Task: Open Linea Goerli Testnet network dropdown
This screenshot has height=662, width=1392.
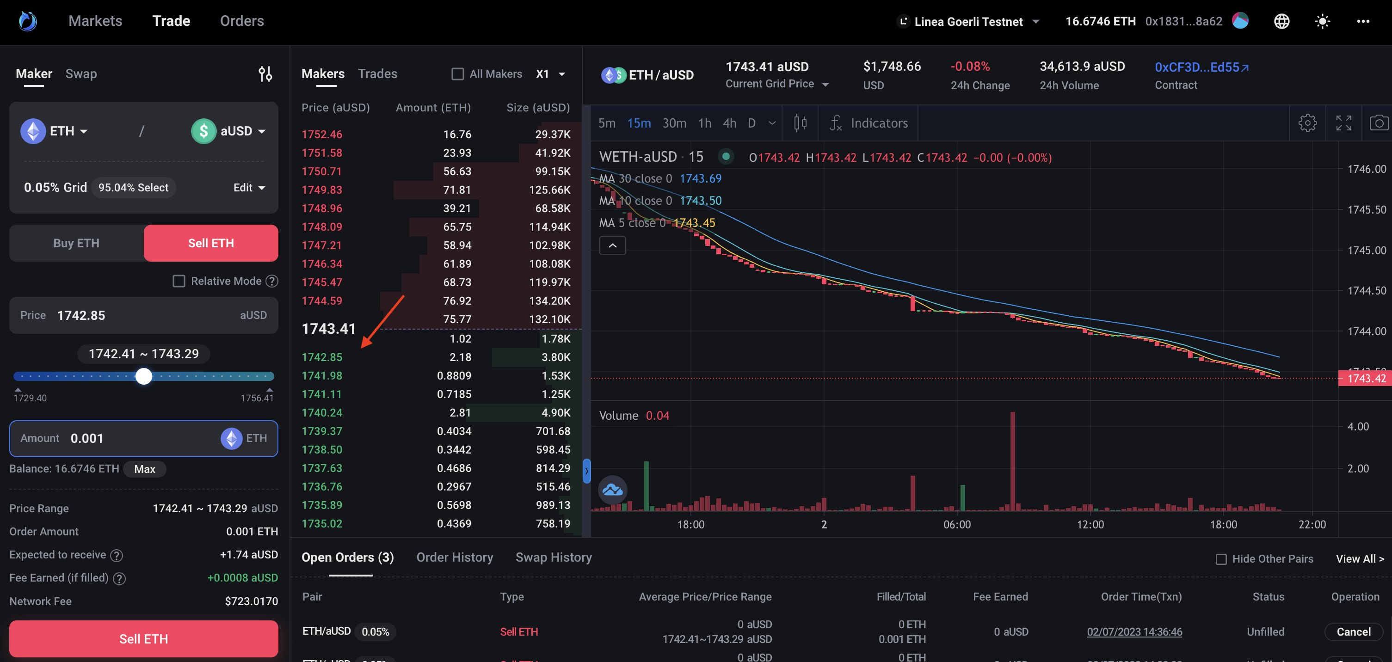Action: click(968, 22)
